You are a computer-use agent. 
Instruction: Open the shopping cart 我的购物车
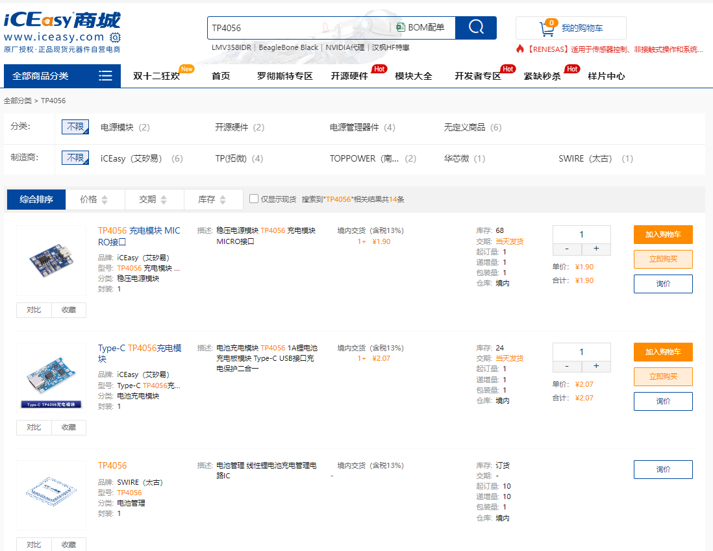571,28
